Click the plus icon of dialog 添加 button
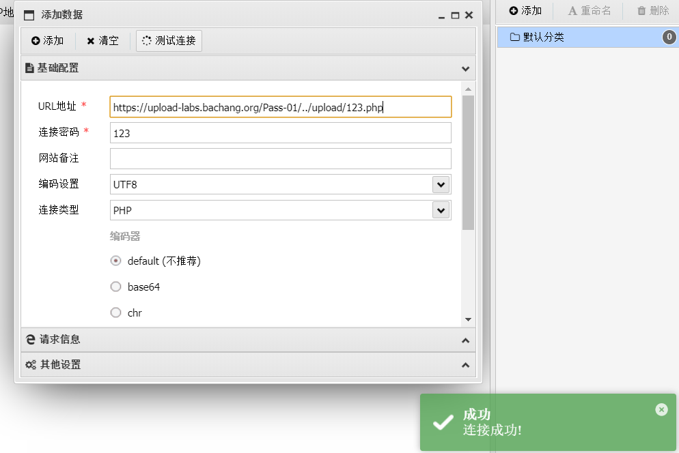 [36, 41]
